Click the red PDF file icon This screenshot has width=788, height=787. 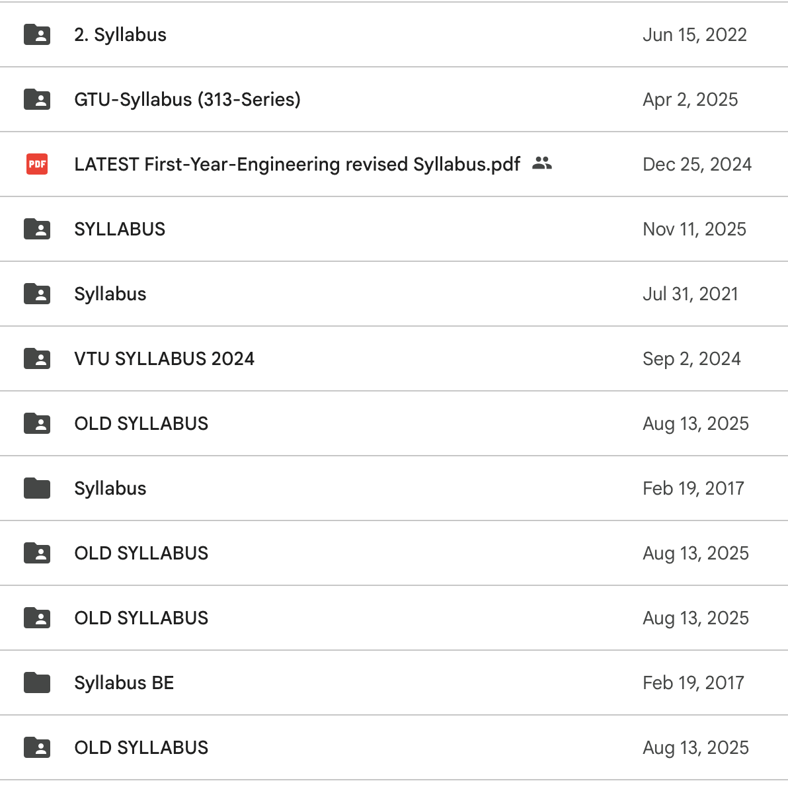[x=37, y=164]
